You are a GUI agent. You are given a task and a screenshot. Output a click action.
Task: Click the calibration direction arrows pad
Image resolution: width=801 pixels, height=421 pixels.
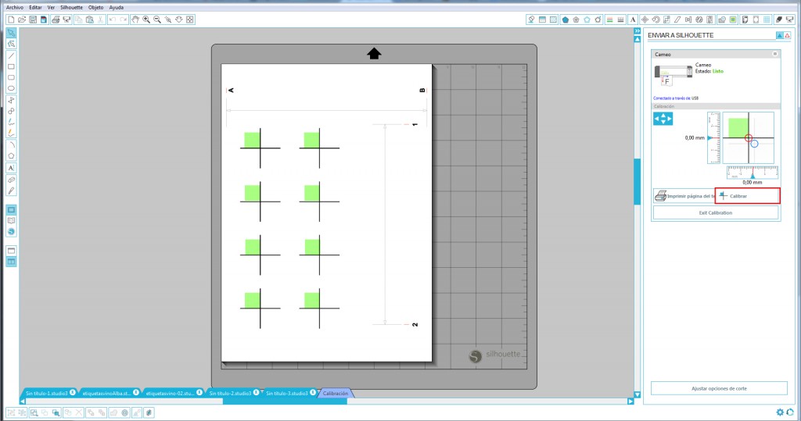click(663, 119)
